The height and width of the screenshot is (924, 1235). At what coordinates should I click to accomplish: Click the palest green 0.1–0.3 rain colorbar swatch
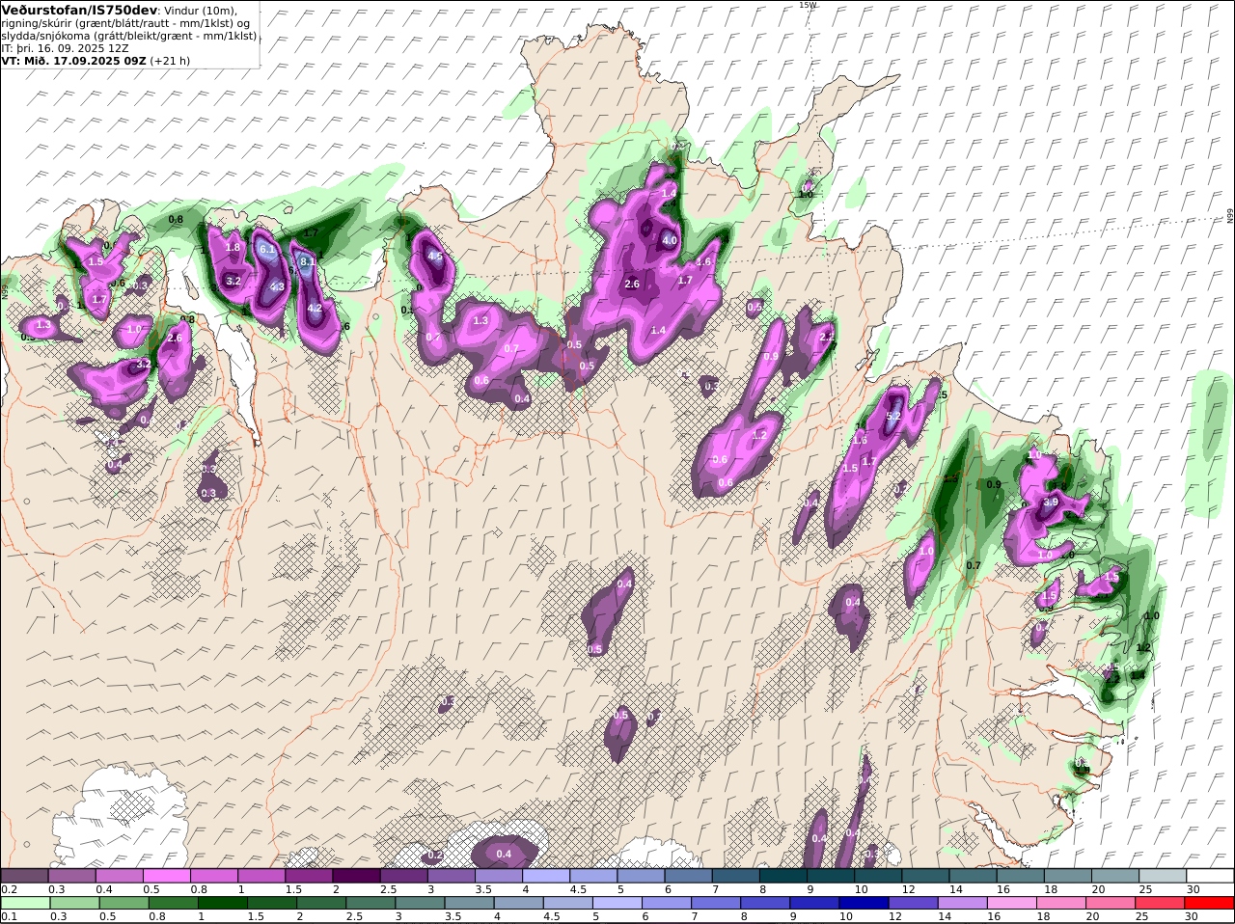click(x=25, y=903)
